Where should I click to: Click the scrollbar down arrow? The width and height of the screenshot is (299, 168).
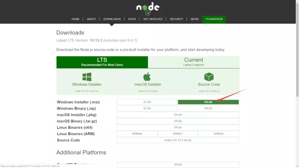[x=297, y=167]
